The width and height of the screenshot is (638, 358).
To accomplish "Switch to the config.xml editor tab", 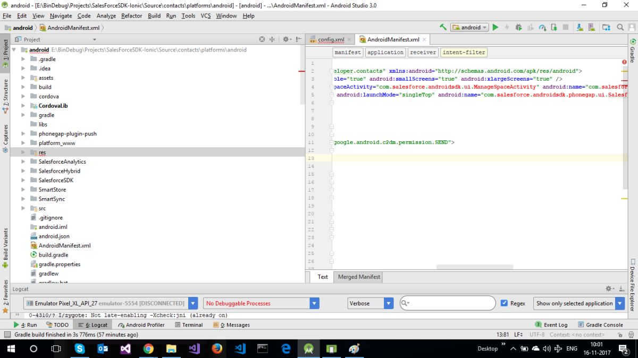I will coord(331,39).
